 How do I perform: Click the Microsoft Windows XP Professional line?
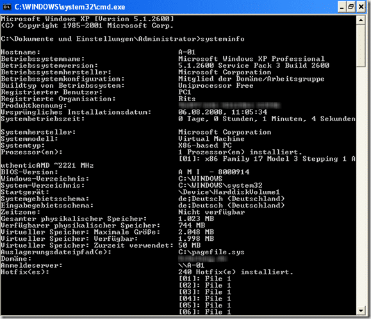point(251,59)
